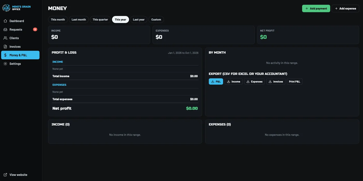Select the This year range

pos(121,20)
